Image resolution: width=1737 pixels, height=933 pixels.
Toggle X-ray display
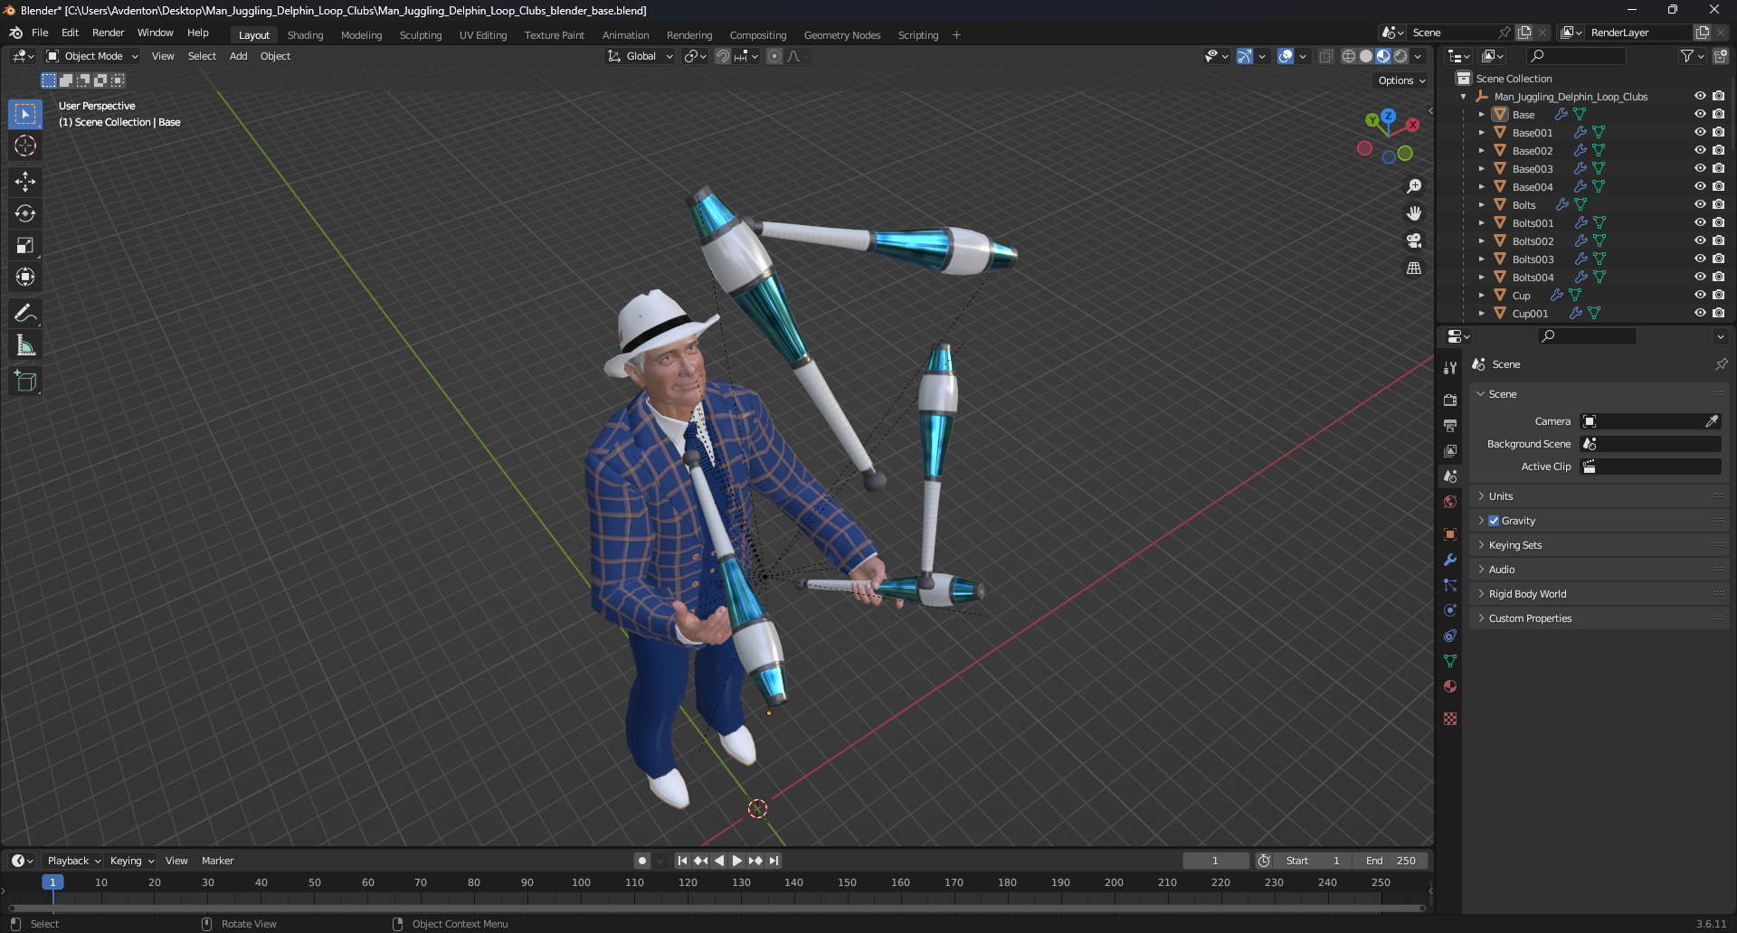1325,56
